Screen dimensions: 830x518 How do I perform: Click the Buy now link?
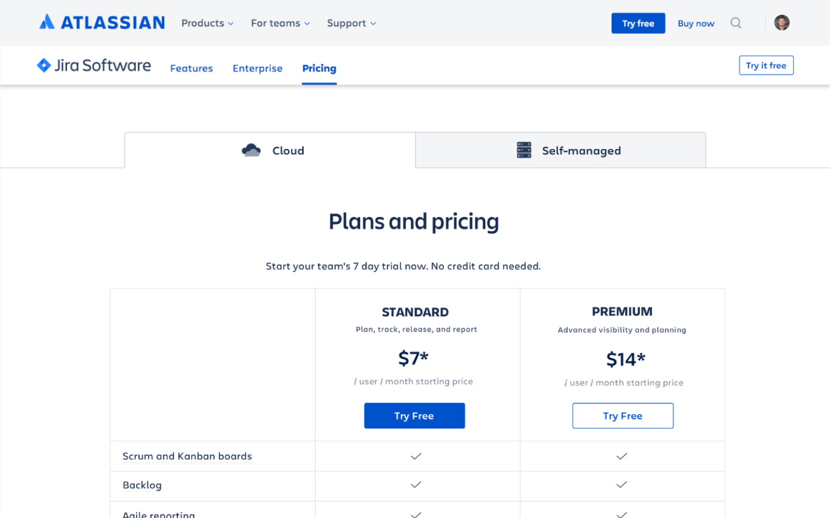point(696,24)
